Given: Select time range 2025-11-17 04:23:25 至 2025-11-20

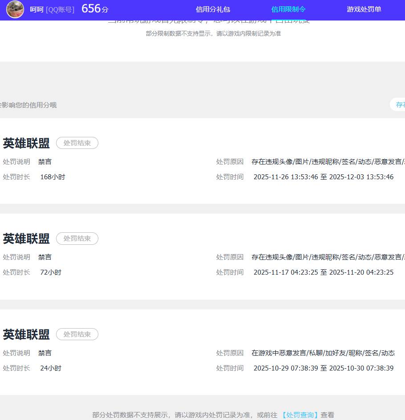Looking at the screenshot, I should [324, 272].
